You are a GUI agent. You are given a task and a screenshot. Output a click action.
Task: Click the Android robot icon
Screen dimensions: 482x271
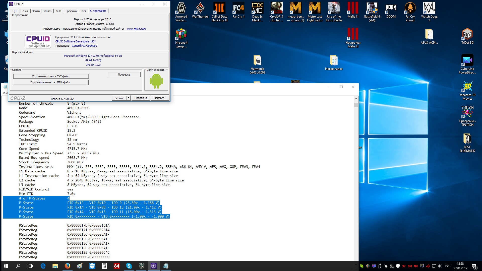(156, 81)
